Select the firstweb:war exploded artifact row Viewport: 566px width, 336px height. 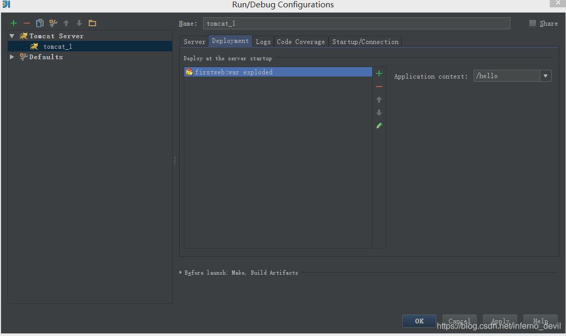278,72
